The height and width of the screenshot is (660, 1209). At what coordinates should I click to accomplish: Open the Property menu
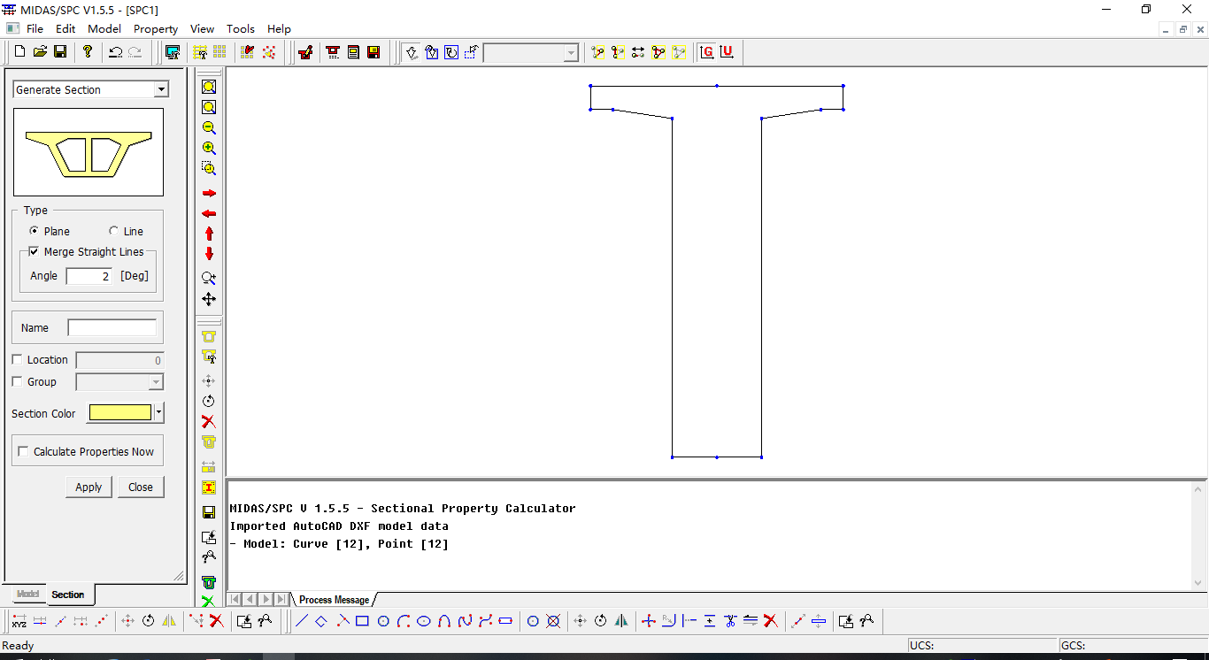coord(156,29)
